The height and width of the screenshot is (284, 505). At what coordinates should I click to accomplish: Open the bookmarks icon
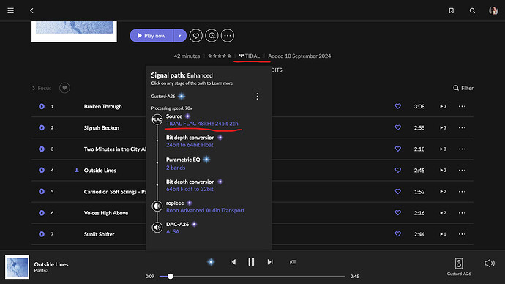coord(452,11)
